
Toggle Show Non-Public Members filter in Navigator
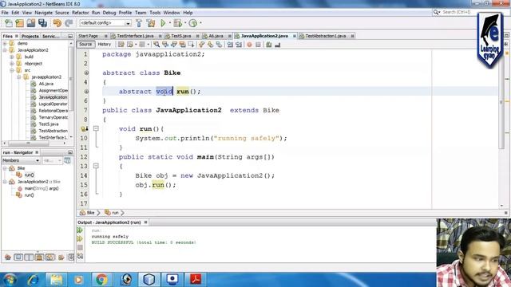click(39, 258)
